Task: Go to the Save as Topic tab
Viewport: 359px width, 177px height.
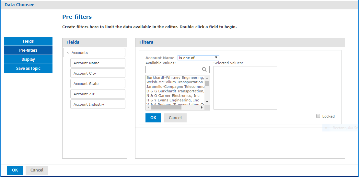Action: tap(28, 68)
